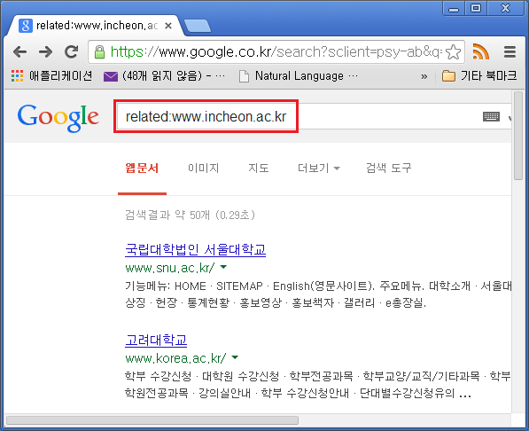
Task: Select the 웹문서 results tab
Action: (x=142, y=168)
